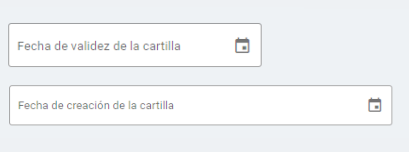
Task: Expand the validity date calendar popup
Action: point(242,45)
